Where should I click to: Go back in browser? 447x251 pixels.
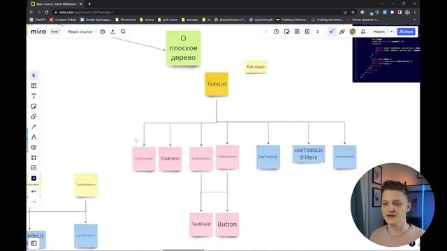(31, 13)
